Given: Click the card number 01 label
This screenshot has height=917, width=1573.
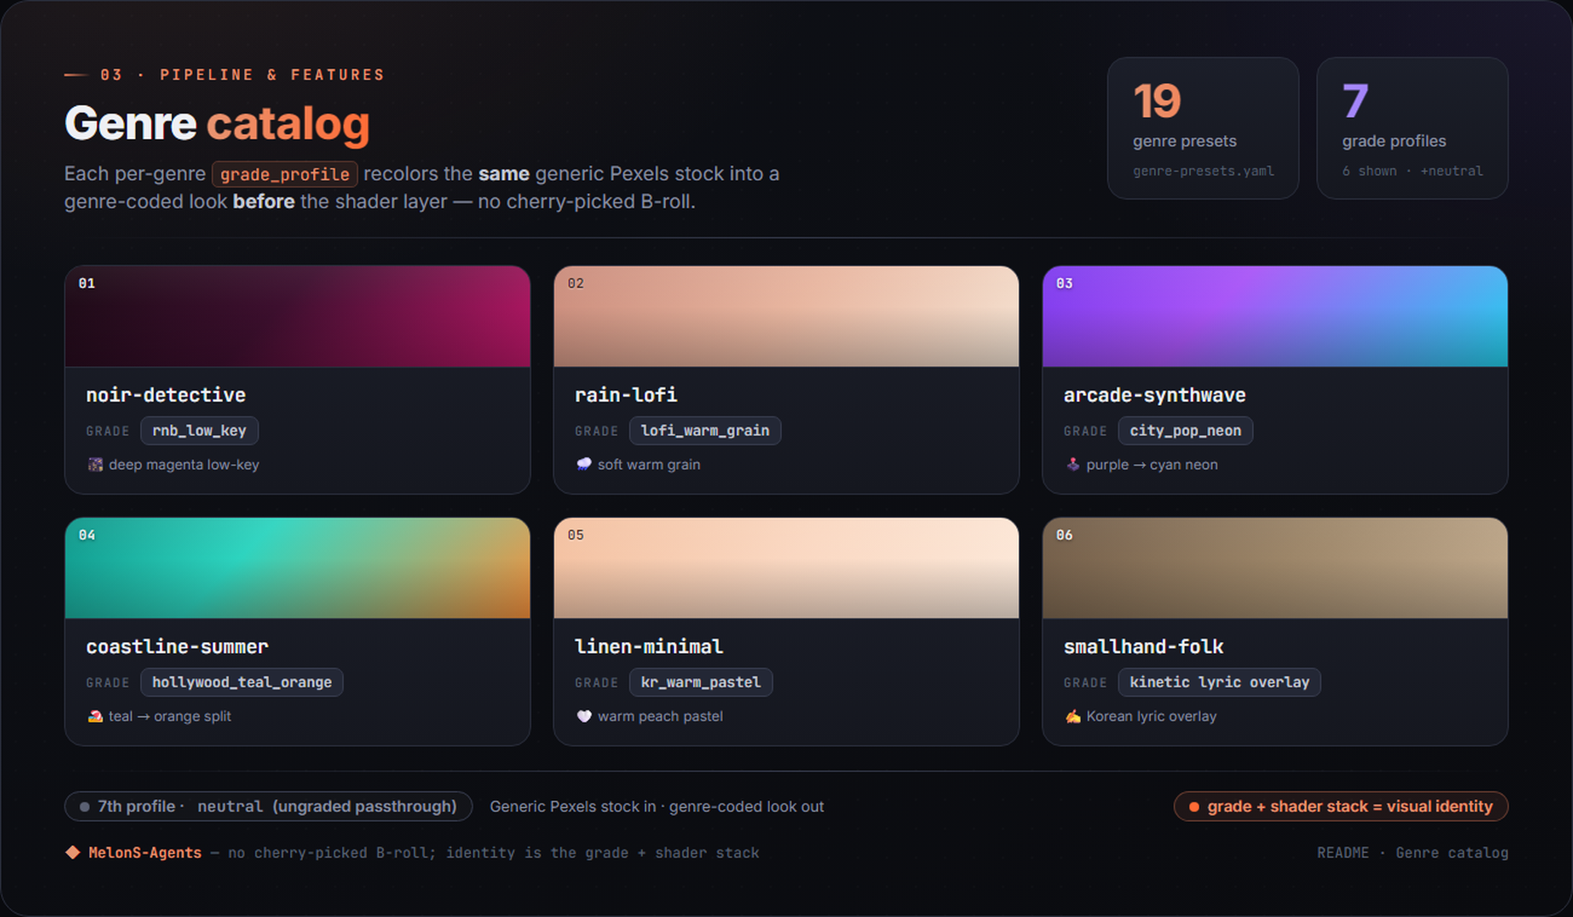Looking at the screenshot, I should 87,283.
